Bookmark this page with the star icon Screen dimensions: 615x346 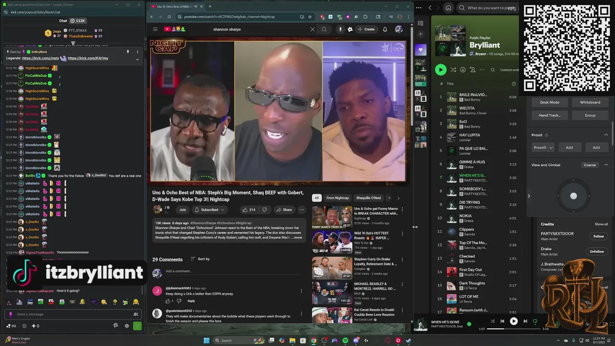310,17
